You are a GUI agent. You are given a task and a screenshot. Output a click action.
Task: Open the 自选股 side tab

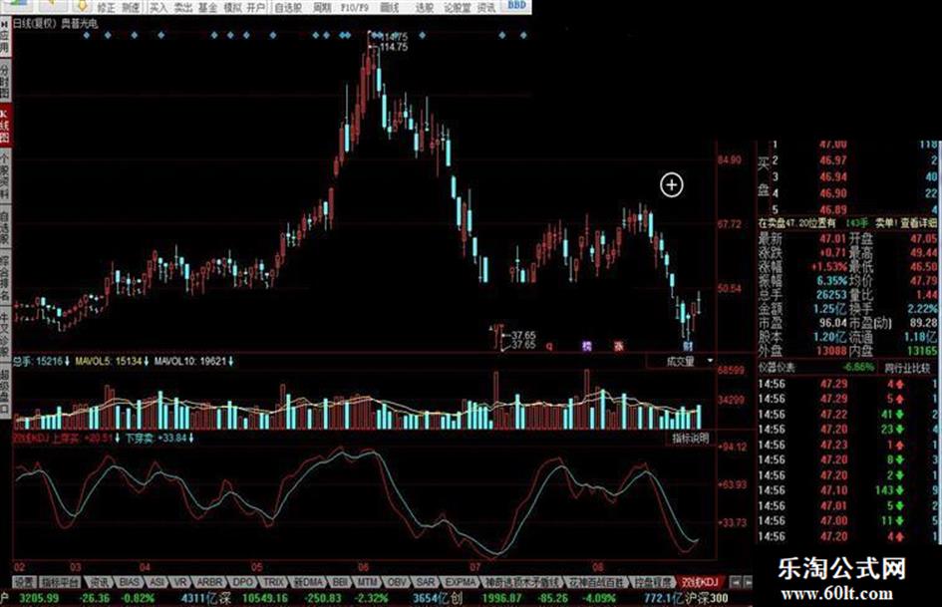click(x=5, y=228)
